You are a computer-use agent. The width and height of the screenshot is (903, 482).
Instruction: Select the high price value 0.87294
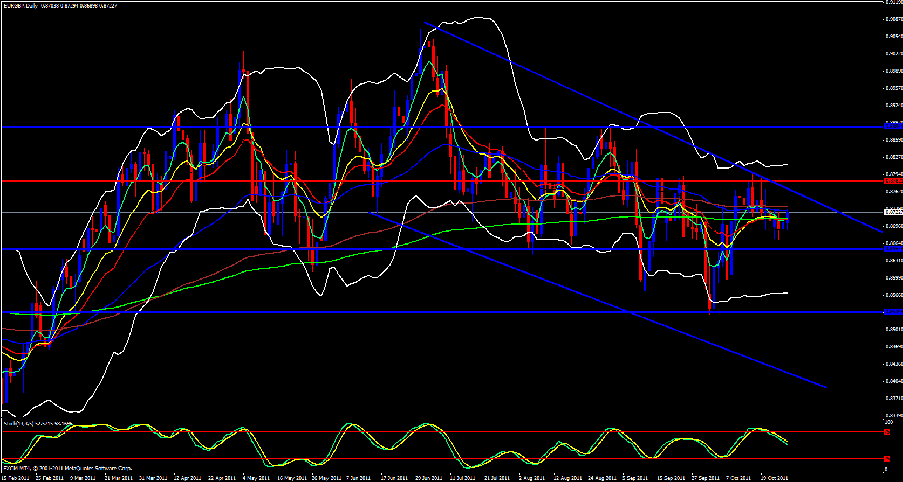(x=70, y=5)
